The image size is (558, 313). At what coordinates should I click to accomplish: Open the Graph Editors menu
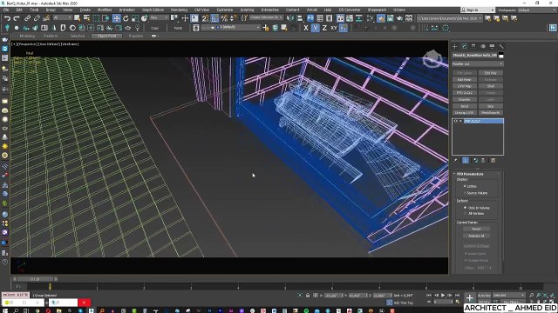[153, 10]
